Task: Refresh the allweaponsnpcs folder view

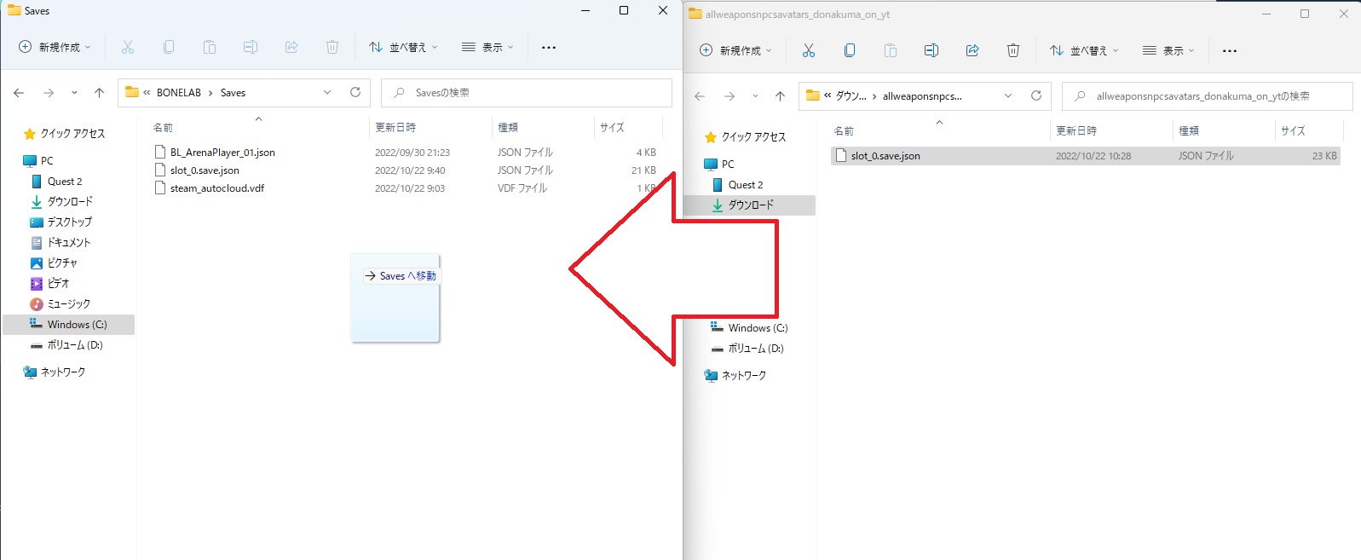Action: pos(1035,96)
